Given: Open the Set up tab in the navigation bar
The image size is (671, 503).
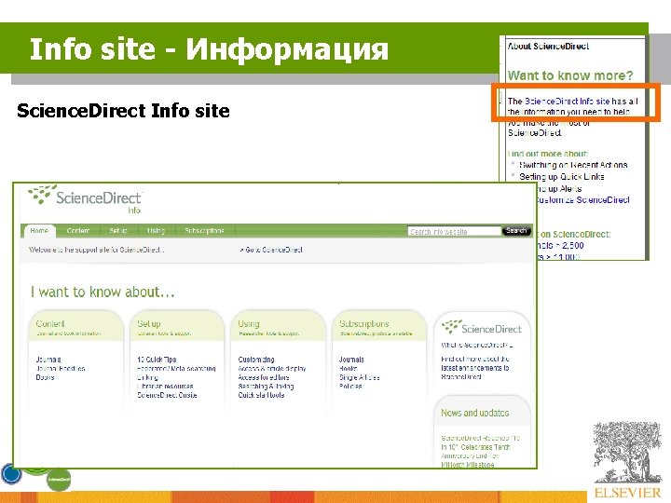Looking at the screenshot, I should 118,231.
